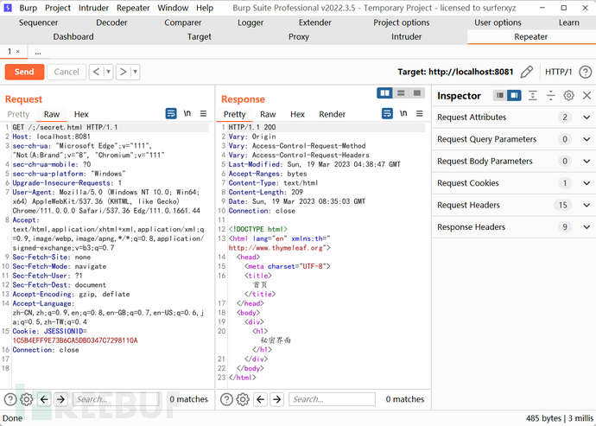Viewport: 596px width, 426px height.
Task: Go to next Request search match
Action: coord(60,399)
